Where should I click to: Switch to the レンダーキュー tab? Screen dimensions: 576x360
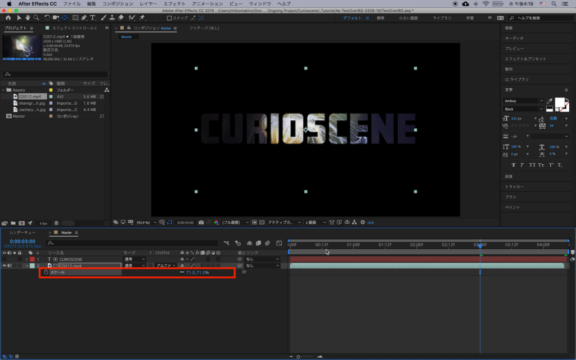pyautogui.click(x=22, y=232)
